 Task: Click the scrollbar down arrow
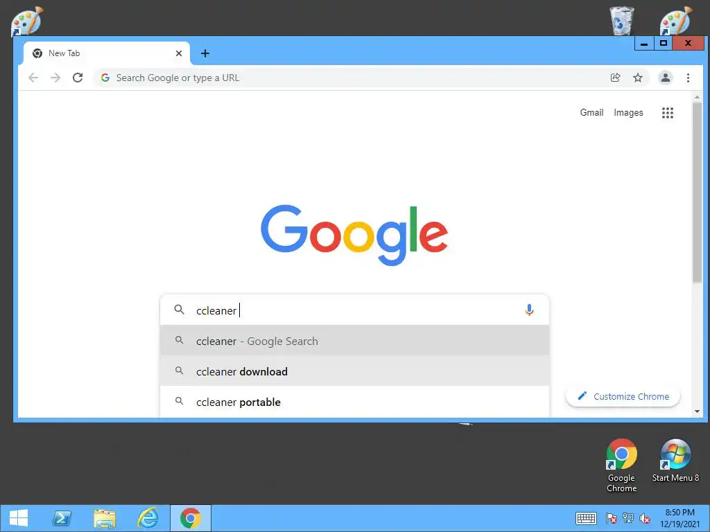[x=697, y=411]
